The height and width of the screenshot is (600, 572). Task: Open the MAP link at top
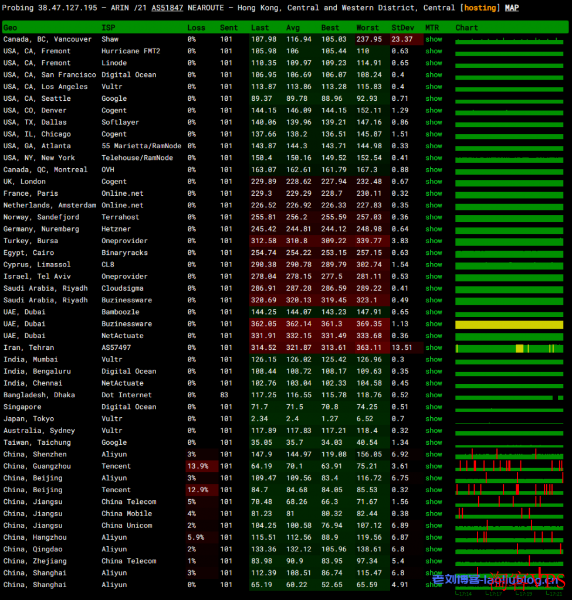point(512,8)
